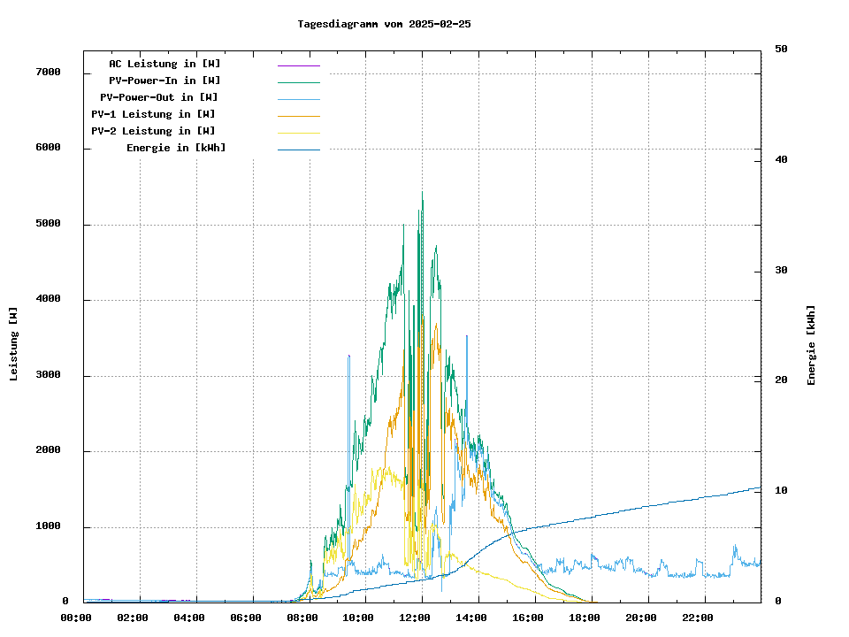Click the chart title Tagesdiagramm vom 2025-02-25
Image resolution: width=849 pixels, height=637 pixels.
[x=384, y=24]
